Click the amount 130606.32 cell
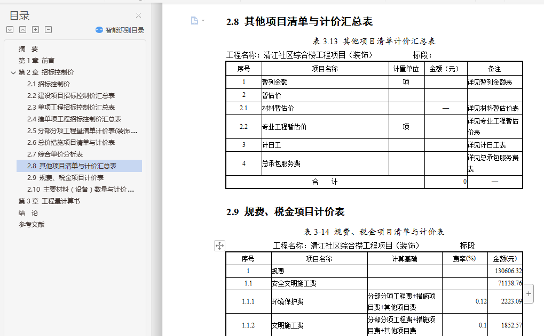This screenshot has width=544, height=336. pos(505,271)
